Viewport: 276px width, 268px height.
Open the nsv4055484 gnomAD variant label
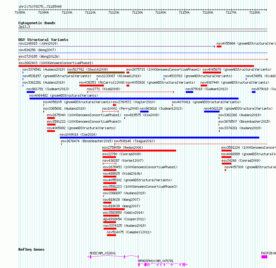tap(246, 43)
